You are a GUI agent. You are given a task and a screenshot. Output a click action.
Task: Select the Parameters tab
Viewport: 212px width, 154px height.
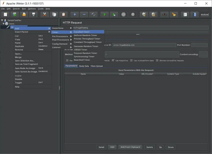tap(71, 66)
